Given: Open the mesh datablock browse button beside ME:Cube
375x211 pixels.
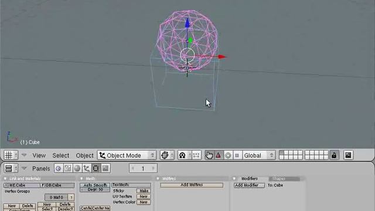Looking at the screenshot, I should point(6,185).
